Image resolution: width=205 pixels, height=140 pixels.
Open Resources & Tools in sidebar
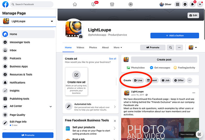click(28, 75)
